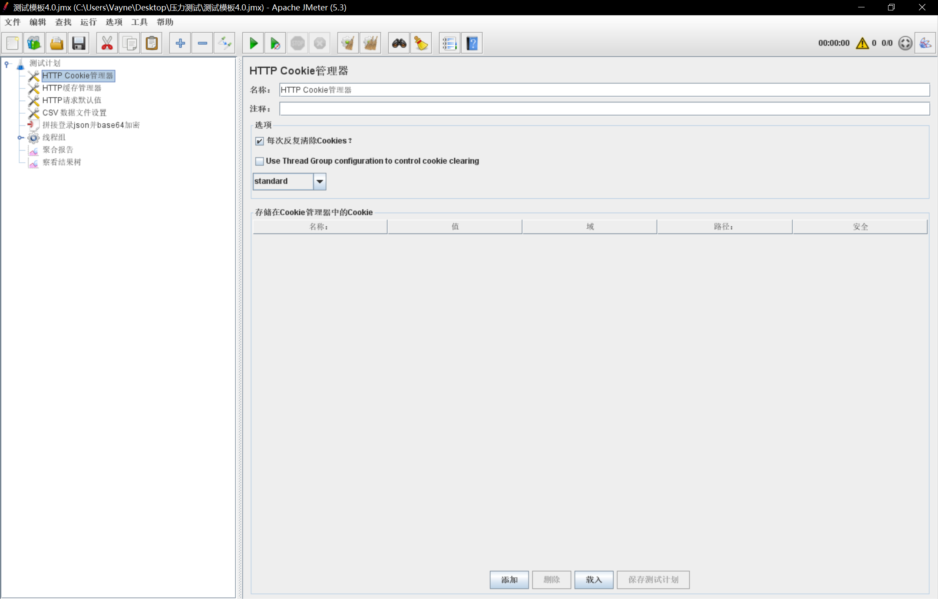Click the Function Helper list icon

[449, 43]
